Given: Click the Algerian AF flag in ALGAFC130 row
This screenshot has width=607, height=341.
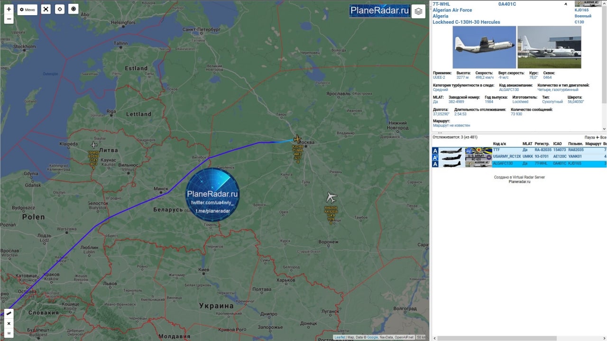Looking at the screenshot, I should pyautogui.click(x=478, y=164).
